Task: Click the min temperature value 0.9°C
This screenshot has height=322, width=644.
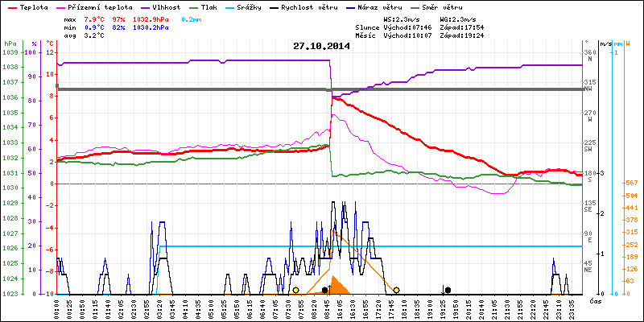Action: coord(94,27)
